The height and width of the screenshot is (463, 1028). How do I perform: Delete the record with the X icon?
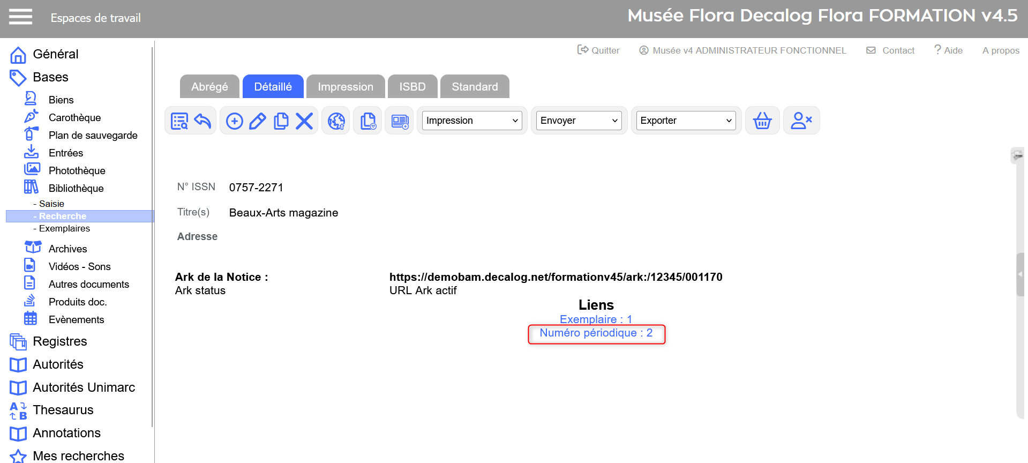(304, 121)
